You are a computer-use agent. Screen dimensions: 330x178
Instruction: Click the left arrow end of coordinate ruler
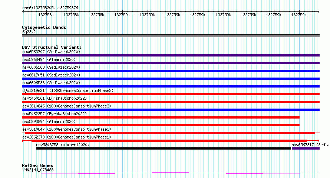click(x=23, y=11)
